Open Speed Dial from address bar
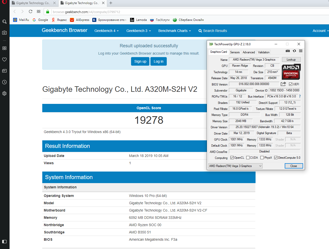The image size is (329, 249). (38, 12)
